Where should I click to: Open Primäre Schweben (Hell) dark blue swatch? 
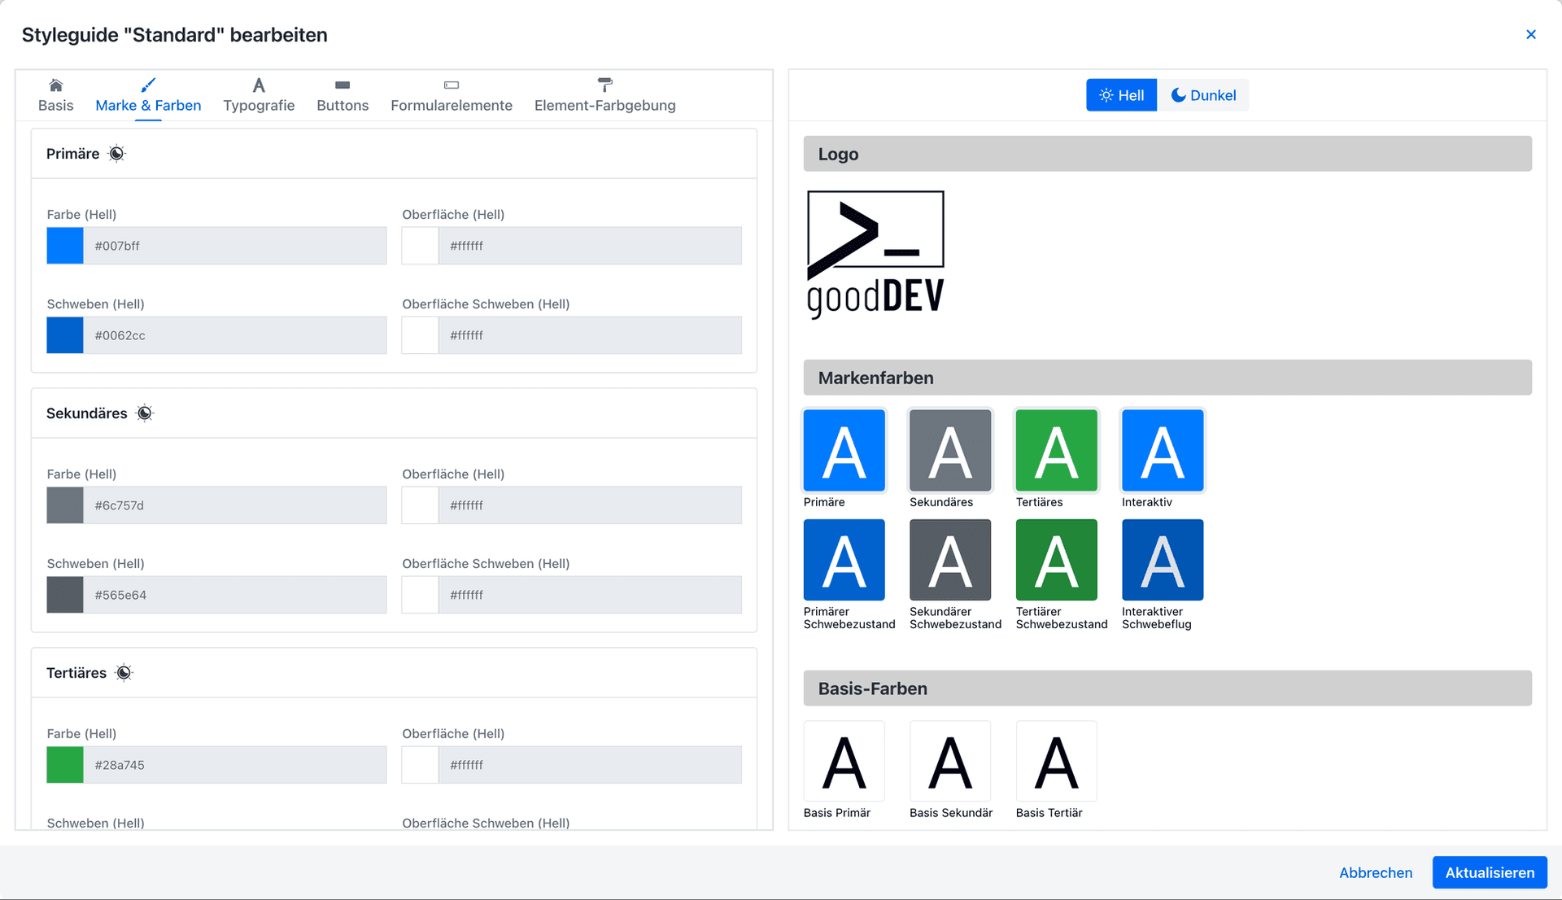pyautogui.click(x=65, y=335)
